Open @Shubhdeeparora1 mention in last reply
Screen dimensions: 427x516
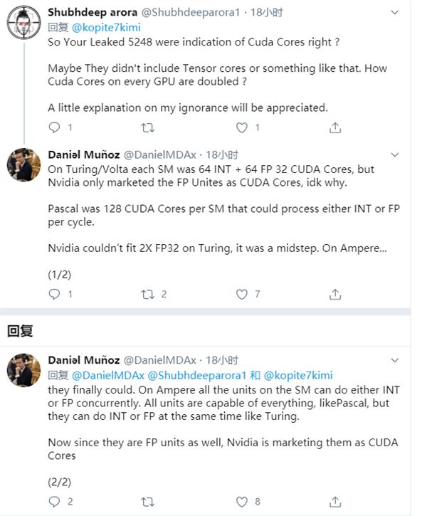(196, 375)
